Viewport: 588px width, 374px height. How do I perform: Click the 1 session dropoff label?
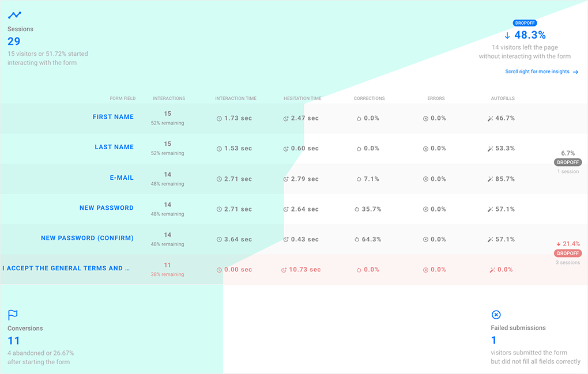click(568, 172)
